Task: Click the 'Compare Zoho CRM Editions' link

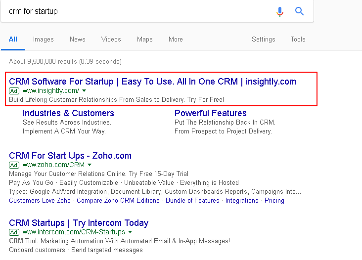Action: point(118,201)
